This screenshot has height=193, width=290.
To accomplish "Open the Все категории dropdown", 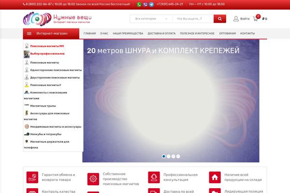I will [x=151, y=19].
